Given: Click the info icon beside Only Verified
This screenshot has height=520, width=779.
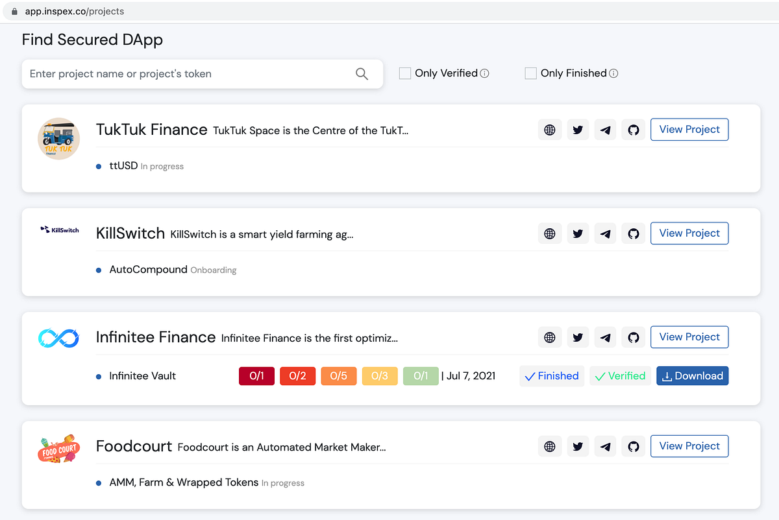Looking at the screenshot, I should 484,73.
